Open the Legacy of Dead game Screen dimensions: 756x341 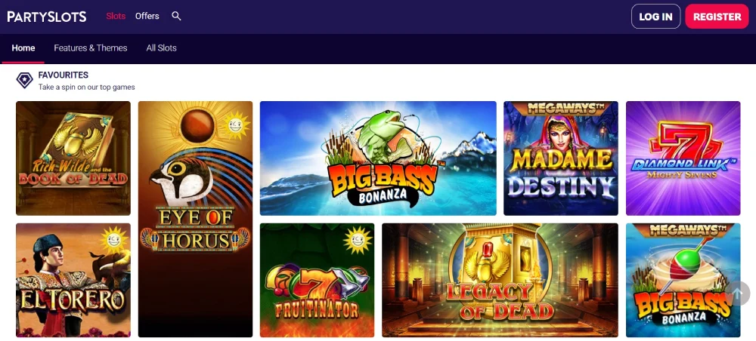(500, 280)
